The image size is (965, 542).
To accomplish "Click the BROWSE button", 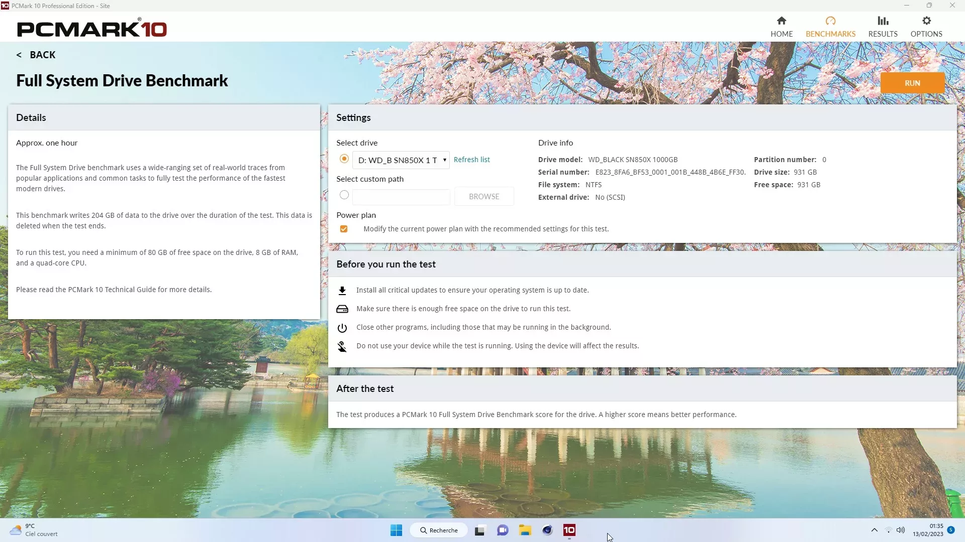I will pos(484,196).
